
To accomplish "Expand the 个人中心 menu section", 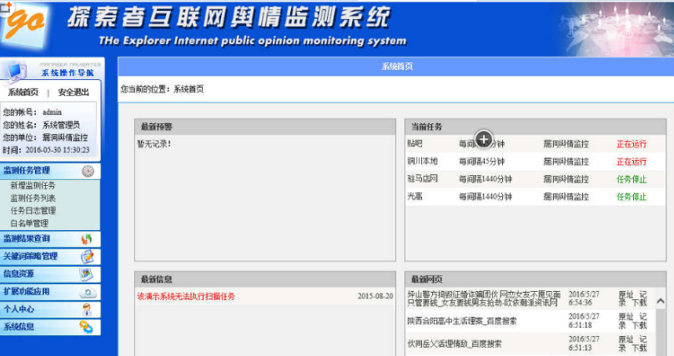I will pyautogui.click(x=50, y=309).
